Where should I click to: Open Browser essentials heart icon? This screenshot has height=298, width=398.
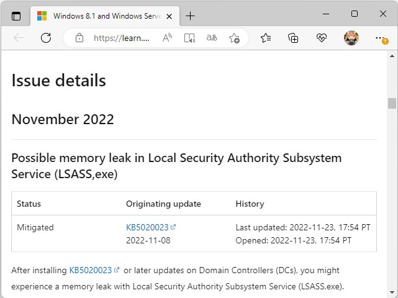(x=321, y=38)
